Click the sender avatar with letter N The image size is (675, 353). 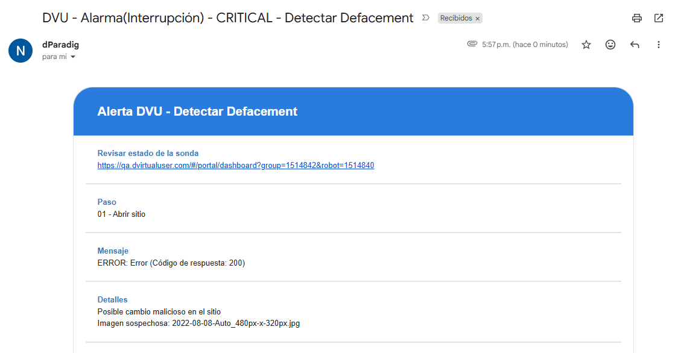[21, 51]
